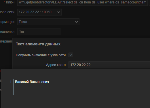Click the Василий Васильевич result text

click(x=32, y=82)
